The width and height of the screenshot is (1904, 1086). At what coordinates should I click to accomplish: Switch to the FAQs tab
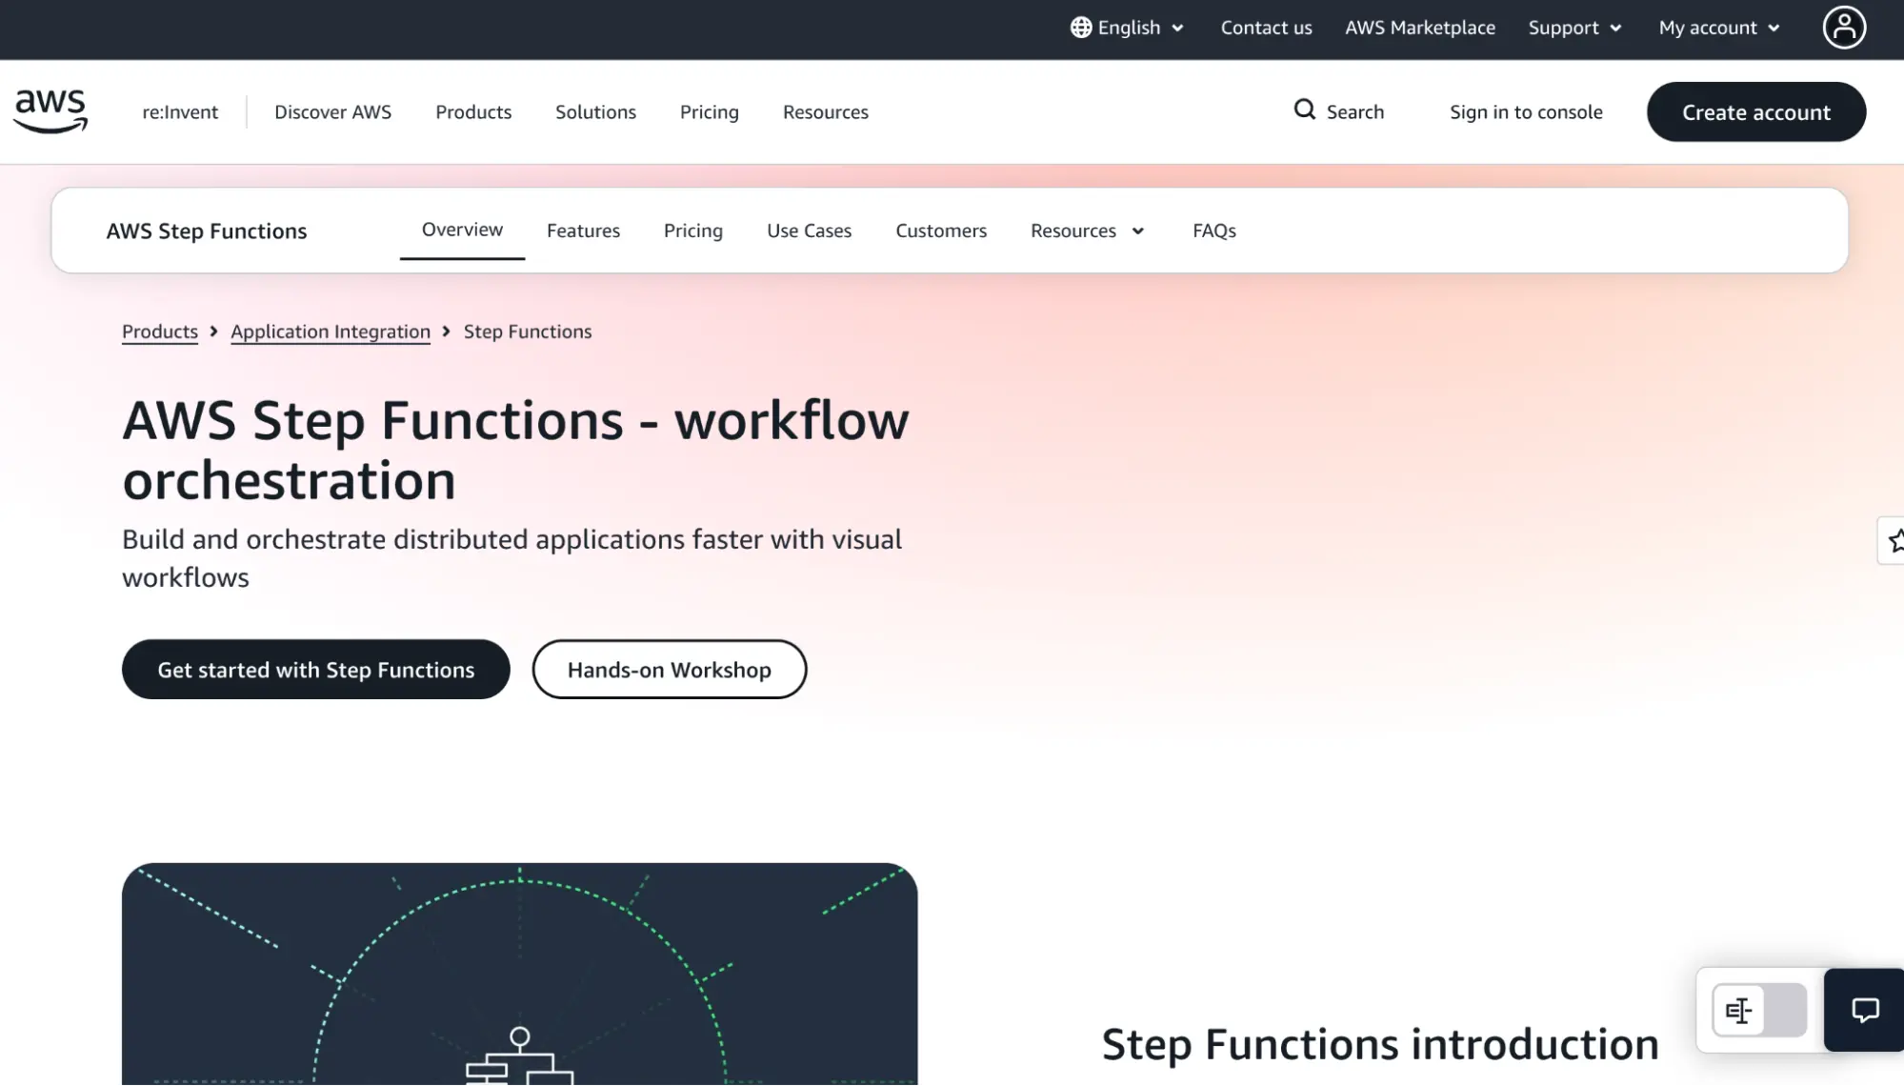click(x=1213, y=231)
